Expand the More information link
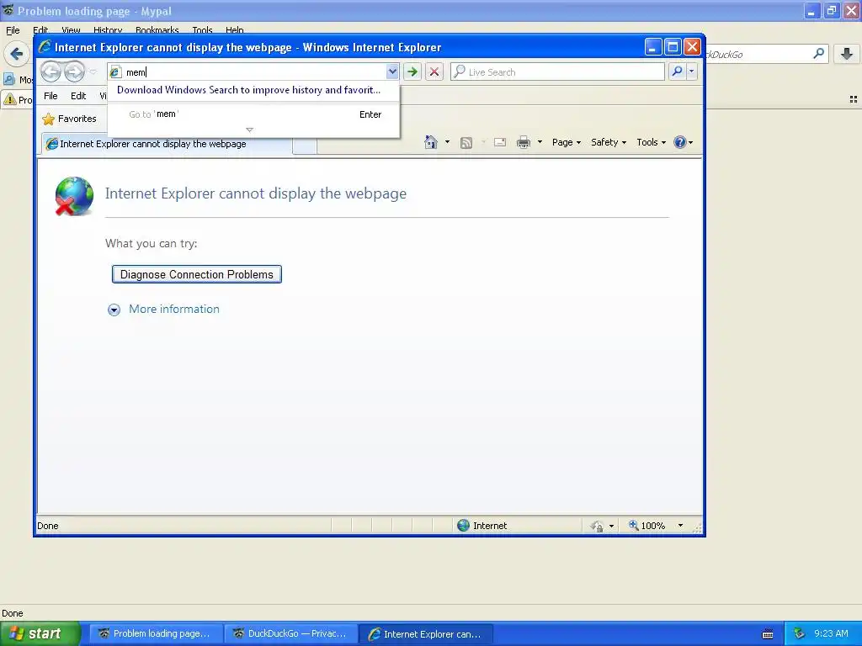Screen dimensions: 862x646 (173, 310)
